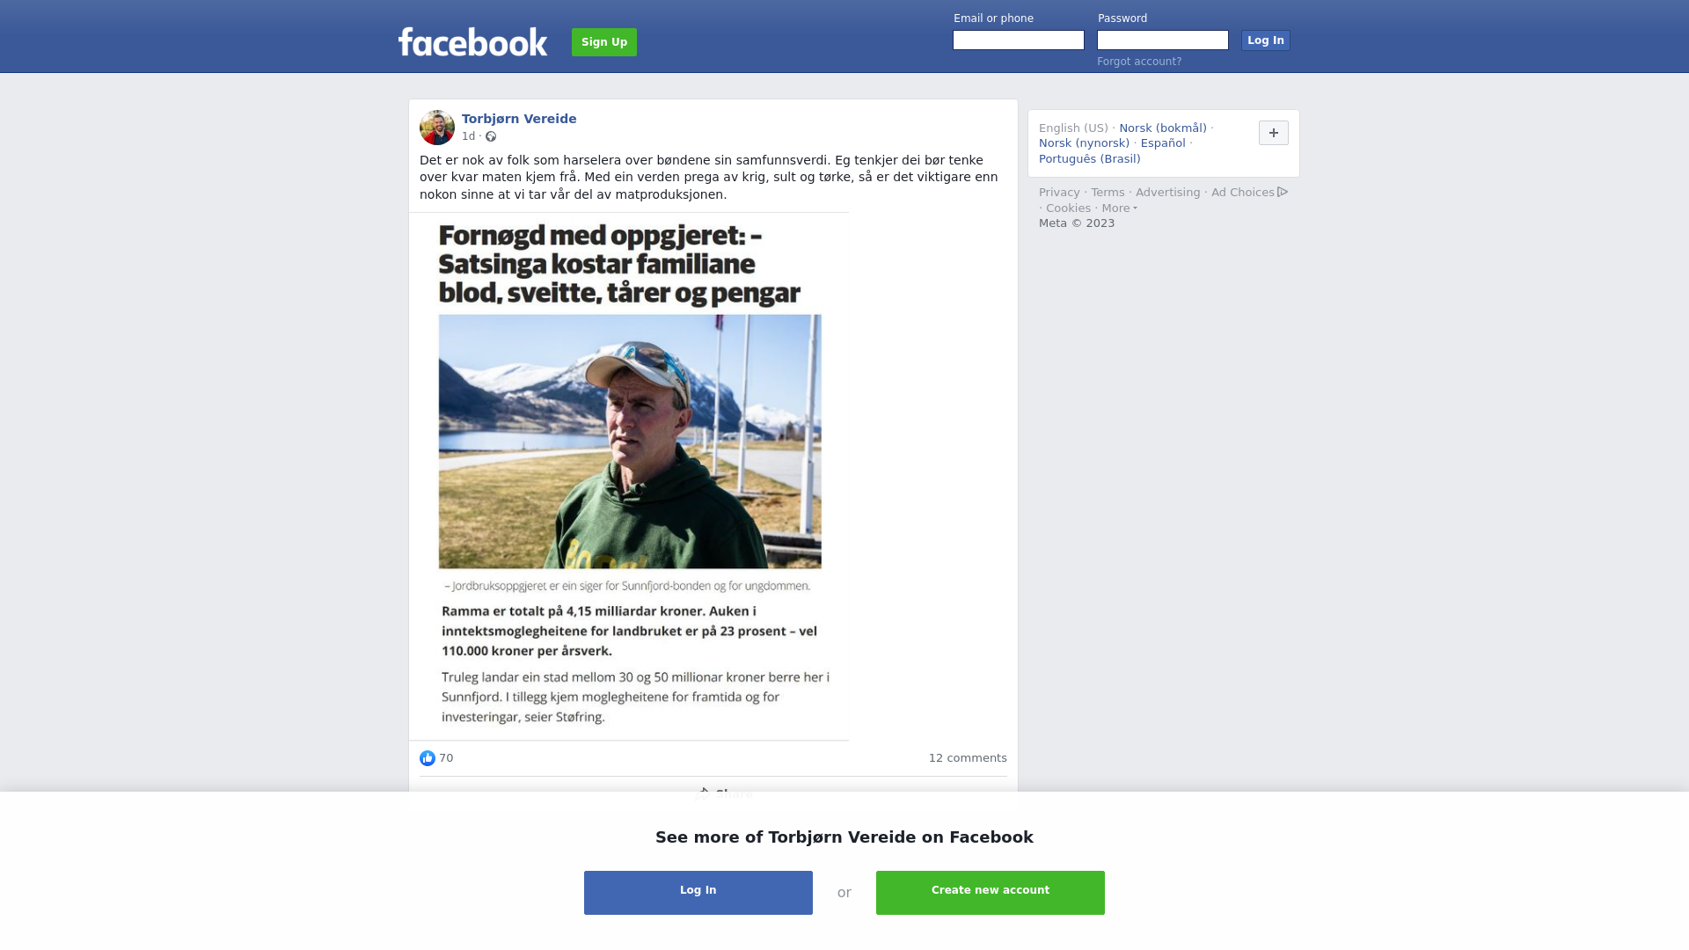Switch language to Norsk (bokmål)
This screenshot has width=1689, height=950.
(1163, 128)
